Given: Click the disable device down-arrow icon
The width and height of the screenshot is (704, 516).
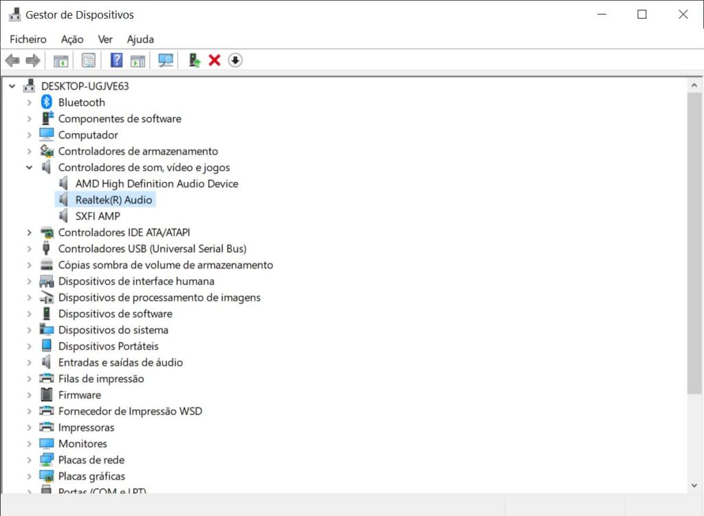Looking at the screenshot, I should coord(235,60).
